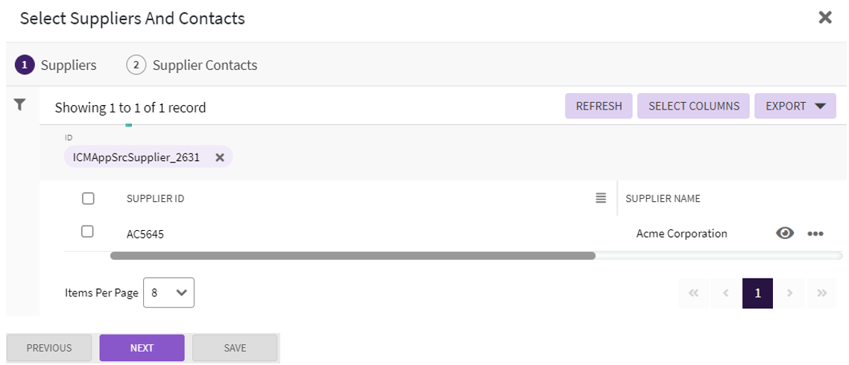View Acme Corporation record with eye icon

pyautogui.click(x=784, y=233)
